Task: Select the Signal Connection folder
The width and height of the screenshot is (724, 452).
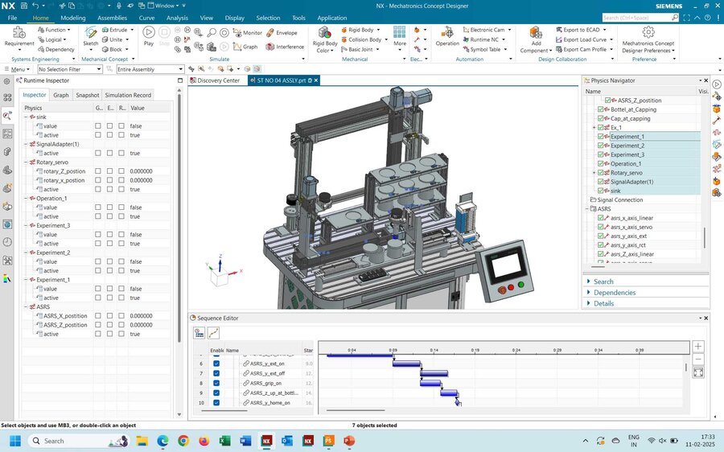Action: (619, 199)
